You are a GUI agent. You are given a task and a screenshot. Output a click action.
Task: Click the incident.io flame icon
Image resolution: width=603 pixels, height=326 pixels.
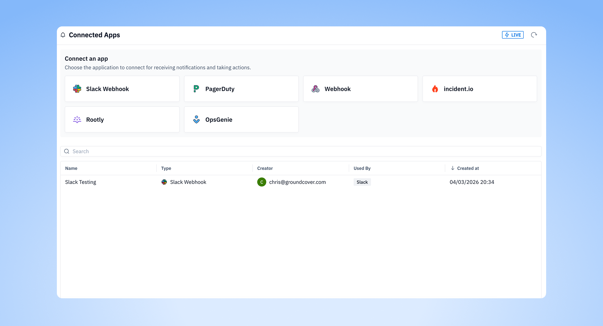point(435,89)
